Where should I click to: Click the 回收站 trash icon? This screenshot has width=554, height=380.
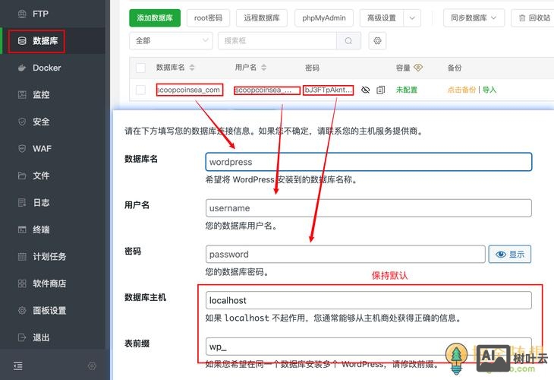tap(522, 18)
